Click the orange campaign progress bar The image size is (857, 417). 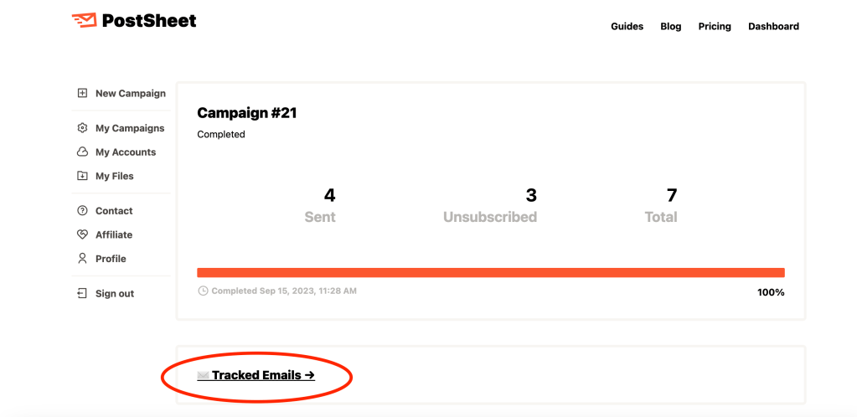[x=490, y=272]
